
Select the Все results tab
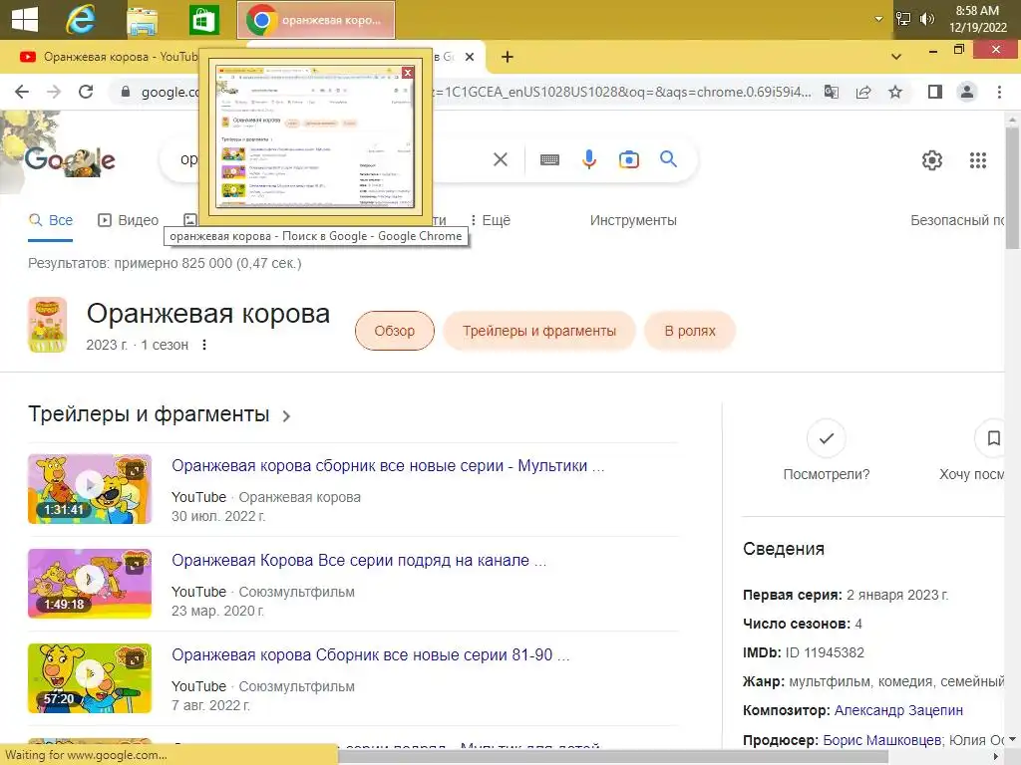coord(50,220)
